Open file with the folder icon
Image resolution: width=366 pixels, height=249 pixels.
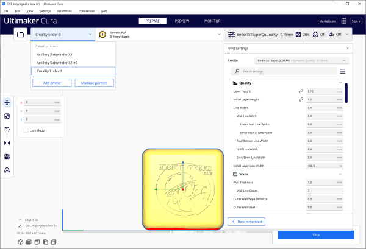point(21,35)
